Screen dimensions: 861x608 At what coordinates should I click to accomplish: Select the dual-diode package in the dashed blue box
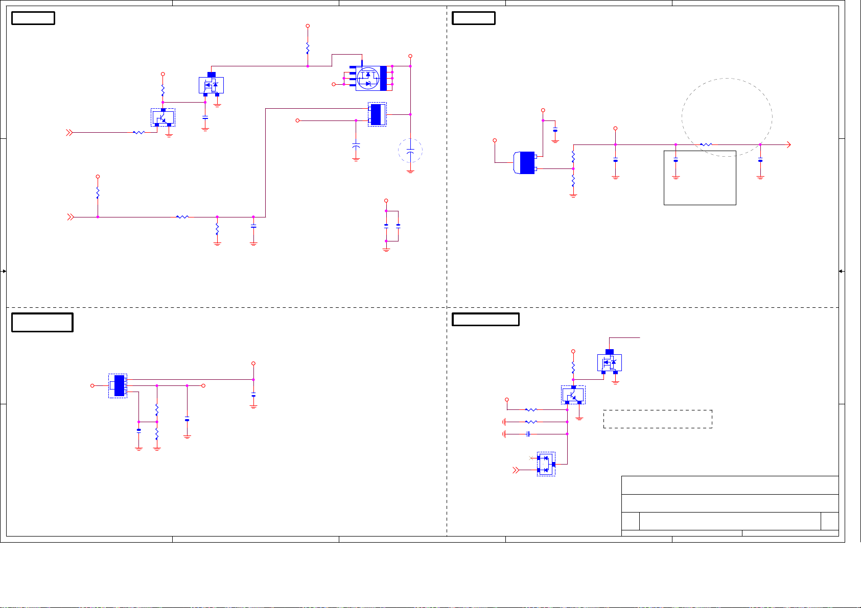pos(546,464)
